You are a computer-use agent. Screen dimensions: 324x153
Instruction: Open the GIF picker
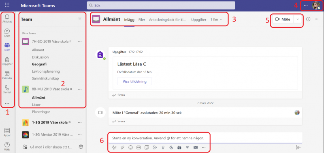tap(139, 147)
